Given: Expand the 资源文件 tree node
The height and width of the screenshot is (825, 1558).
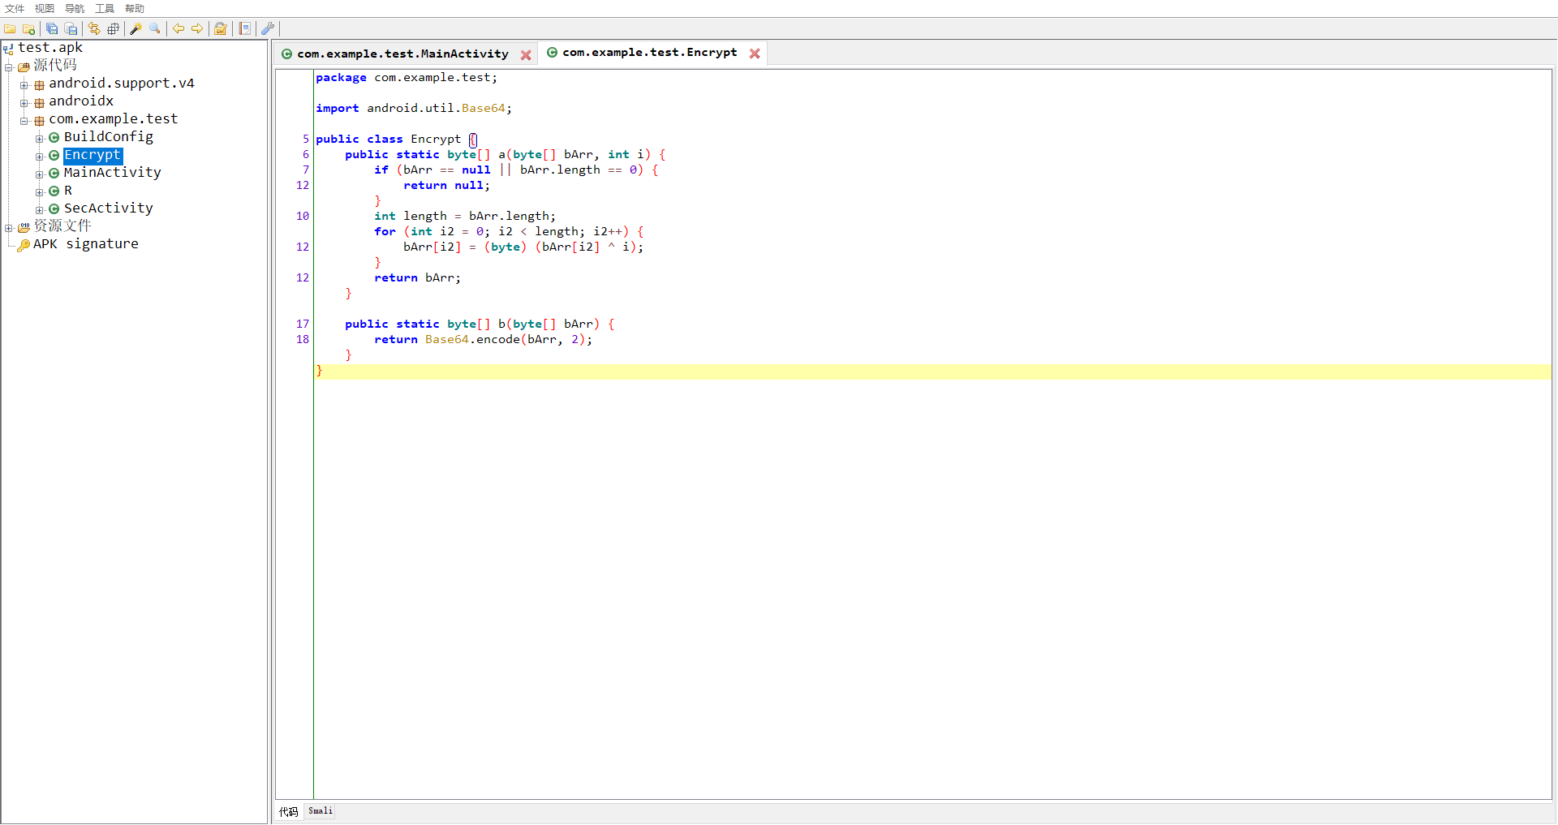Looking at the screenshot, I should point(9,228).
